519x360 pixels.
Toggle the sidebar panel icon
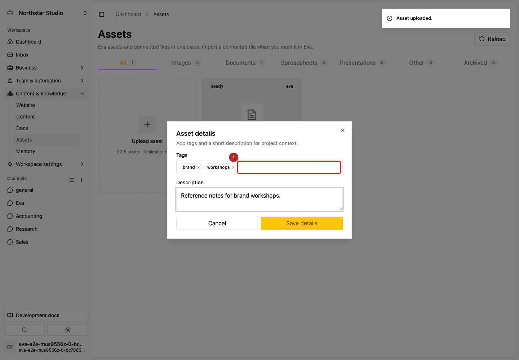pos(102,14)
